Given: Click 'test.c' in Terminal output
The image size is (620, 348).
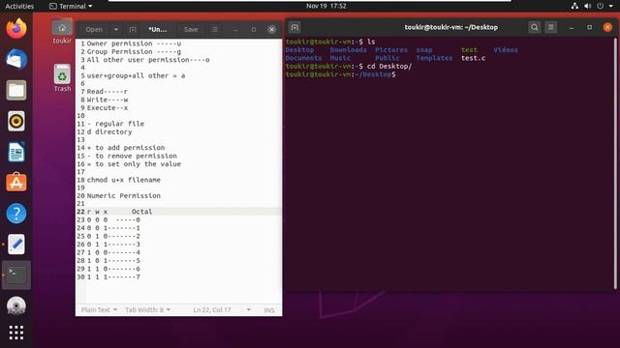Looking at the screenshot, I should point(473,58).
